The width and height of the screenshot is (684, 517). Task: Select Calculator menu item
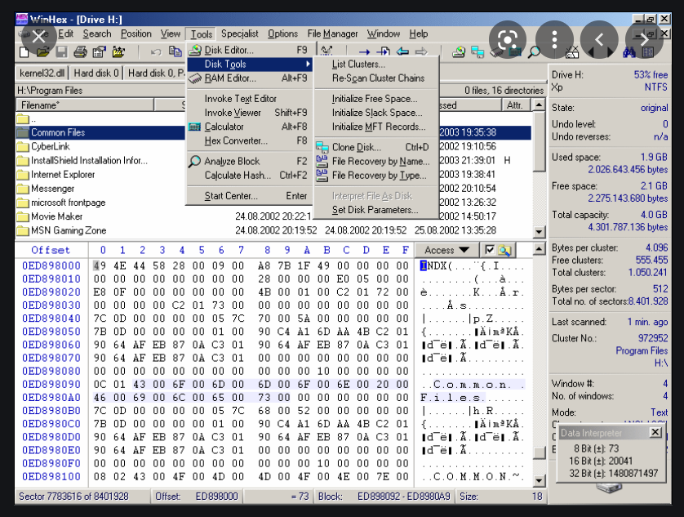(250, 127)
